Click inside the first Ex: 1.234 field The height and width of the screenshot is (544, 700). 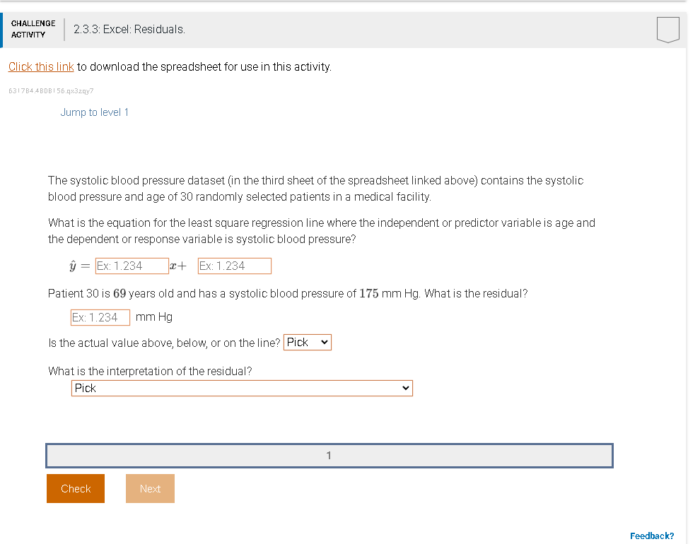click(131, 266)
